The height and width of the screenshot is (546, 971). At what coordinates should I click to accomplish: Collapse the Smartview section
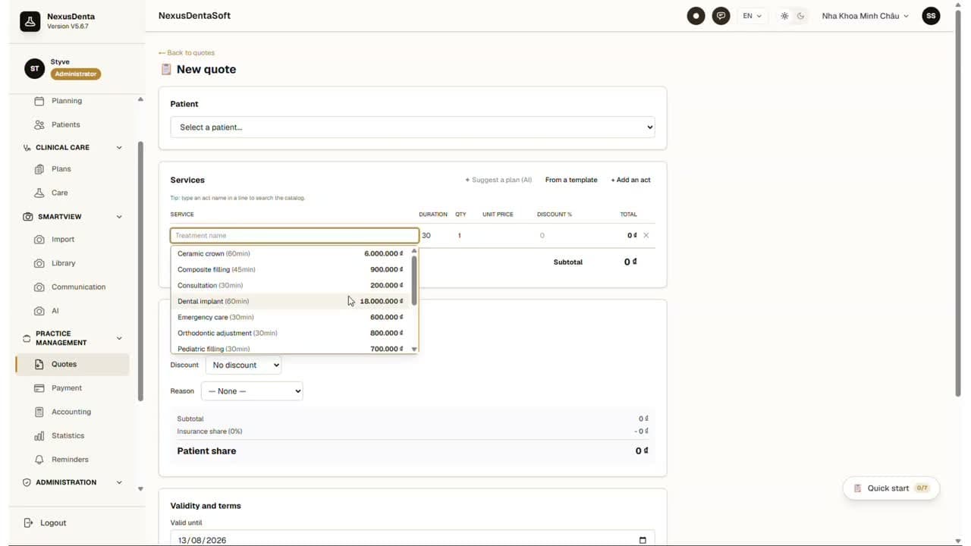click(119, 217)
